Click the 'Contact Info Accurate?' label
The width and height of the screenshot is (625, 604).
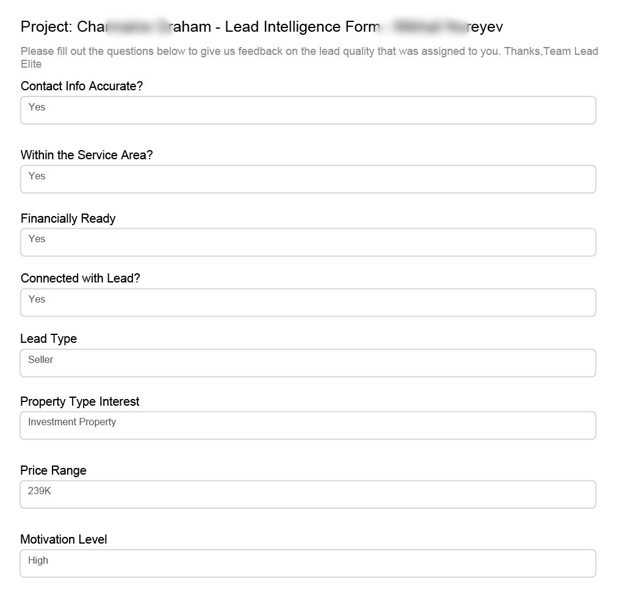tap(82, 87)
